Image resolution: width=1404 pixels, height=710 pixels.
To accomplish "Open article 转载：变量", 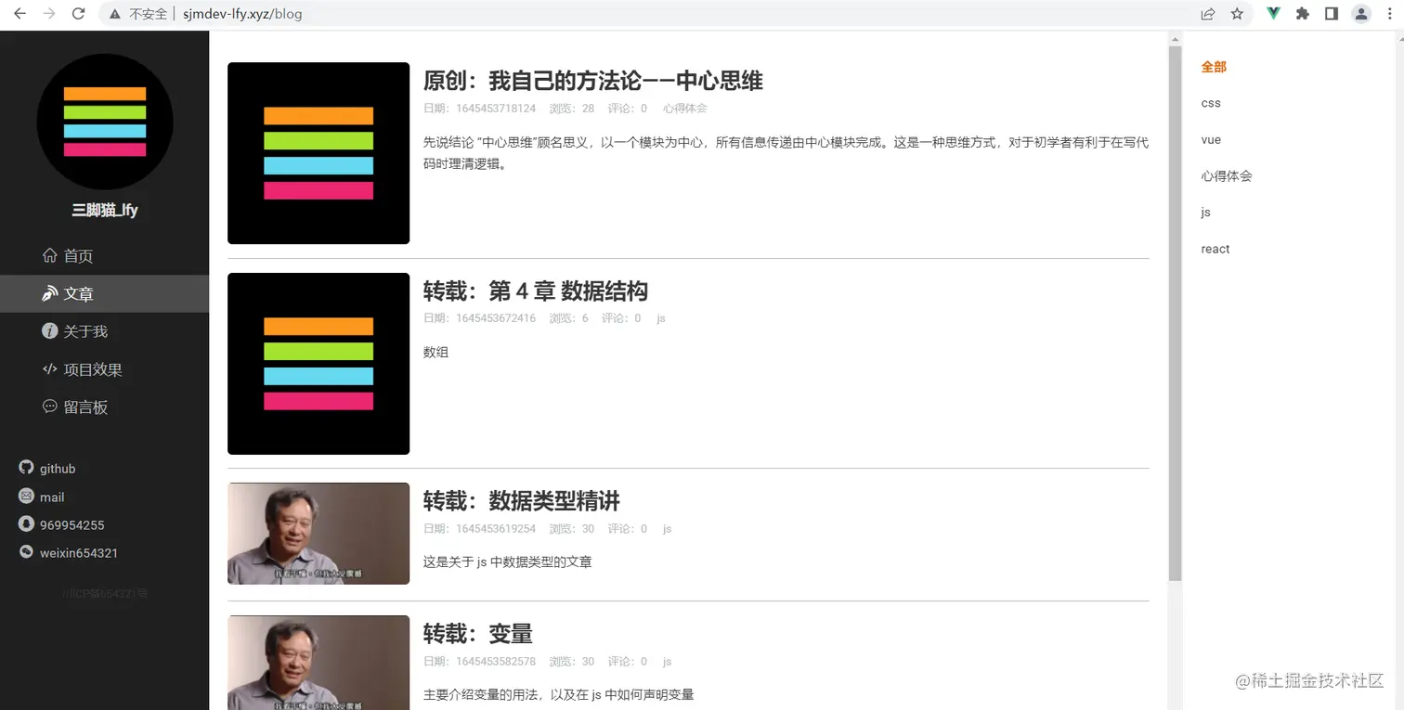I will pyautogui.click(x=478, y=634).
